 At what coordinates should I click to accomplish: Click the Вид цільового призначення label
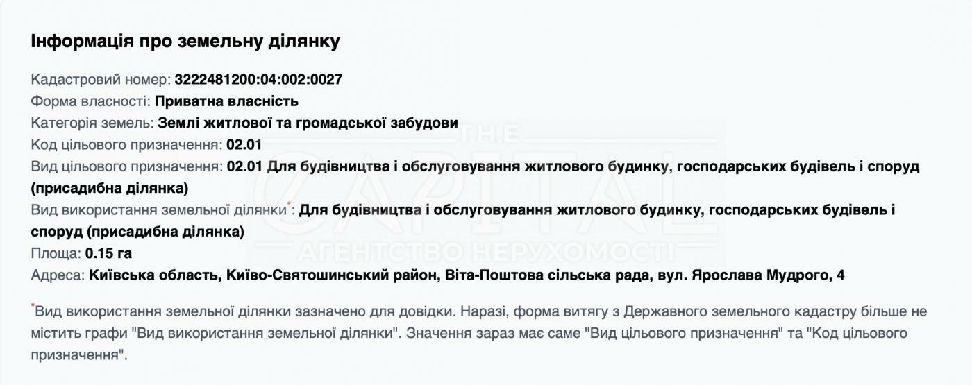[x=126, y=167]
